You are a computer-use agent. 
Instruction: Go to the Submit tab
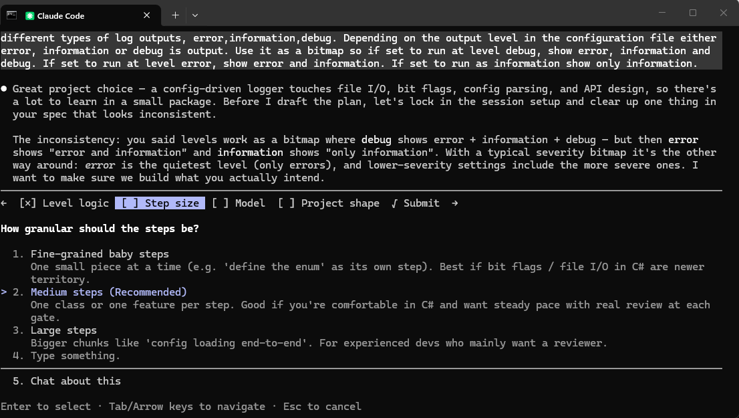415,203
